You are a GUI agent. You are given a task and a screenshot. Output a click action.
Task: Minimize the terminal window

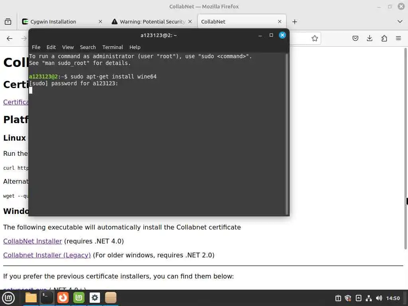point(260,35)
